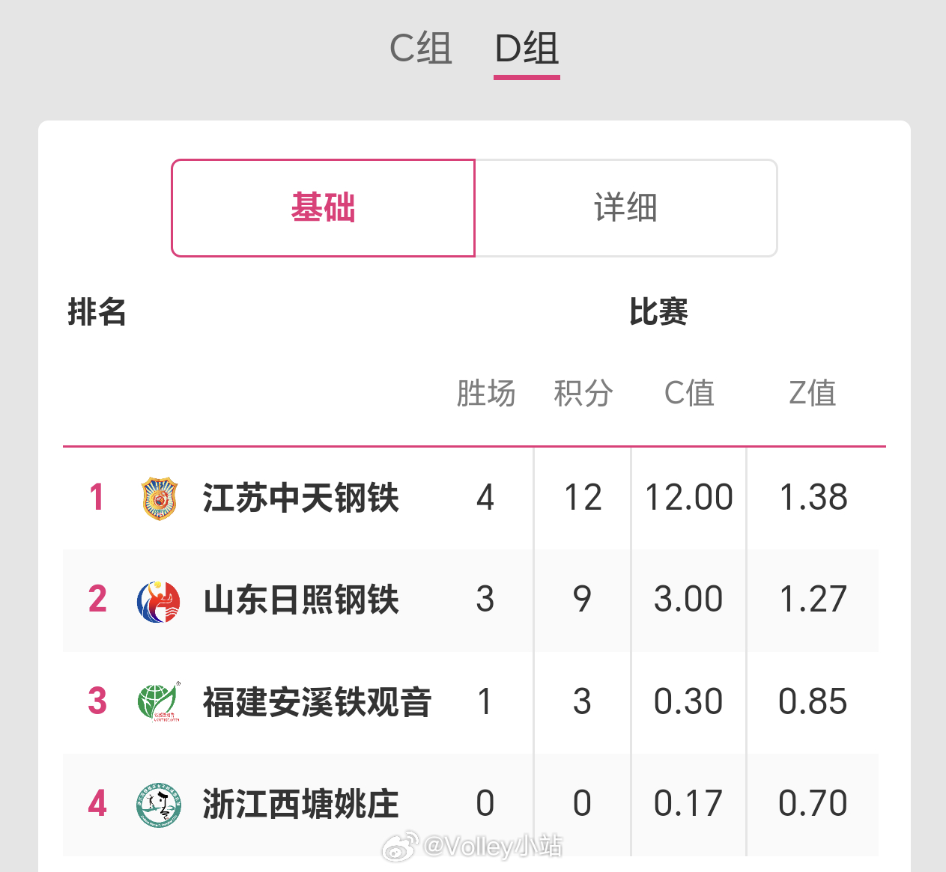
Task: Sort by the 积分 column header
Action: tap(583, 393)
